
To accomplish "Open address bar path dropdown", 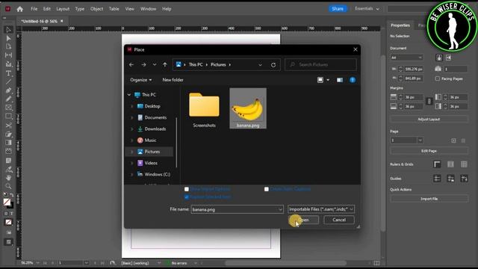I will pos(260,65).
